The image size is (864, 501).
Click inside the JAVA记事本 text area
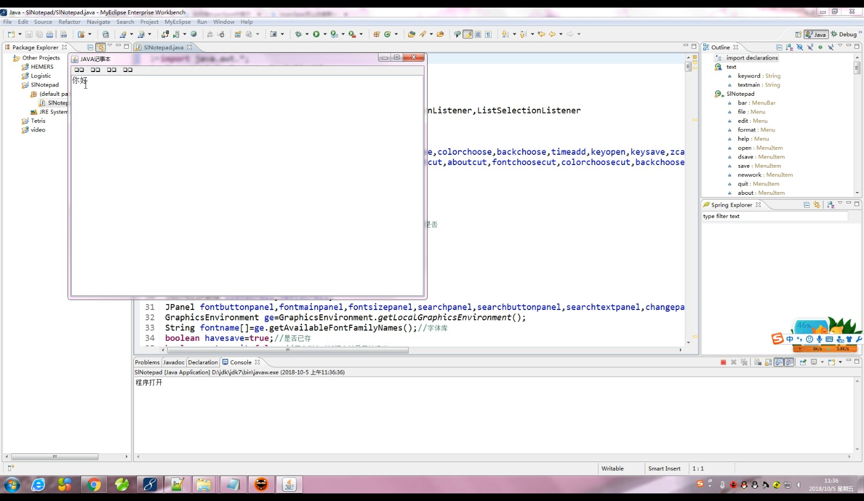click(247, 185)
